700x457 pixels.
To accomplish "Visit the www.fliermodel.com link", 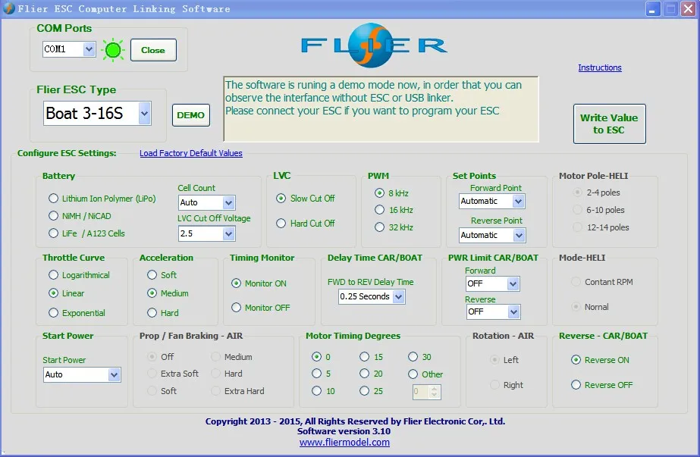I will click(x=344, y=443).
